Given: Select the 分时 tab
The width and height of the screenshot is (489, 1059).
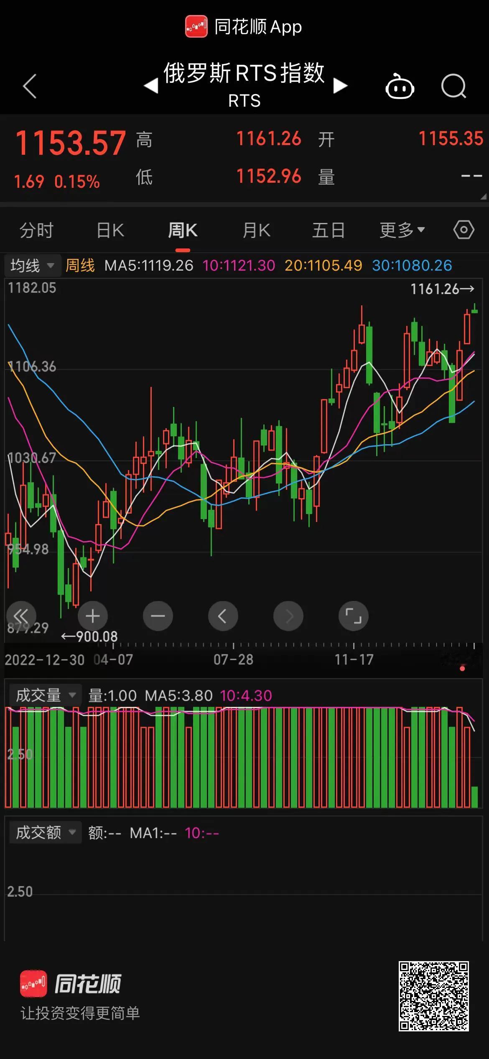Looking at the screenshot, I should [36, 230].
